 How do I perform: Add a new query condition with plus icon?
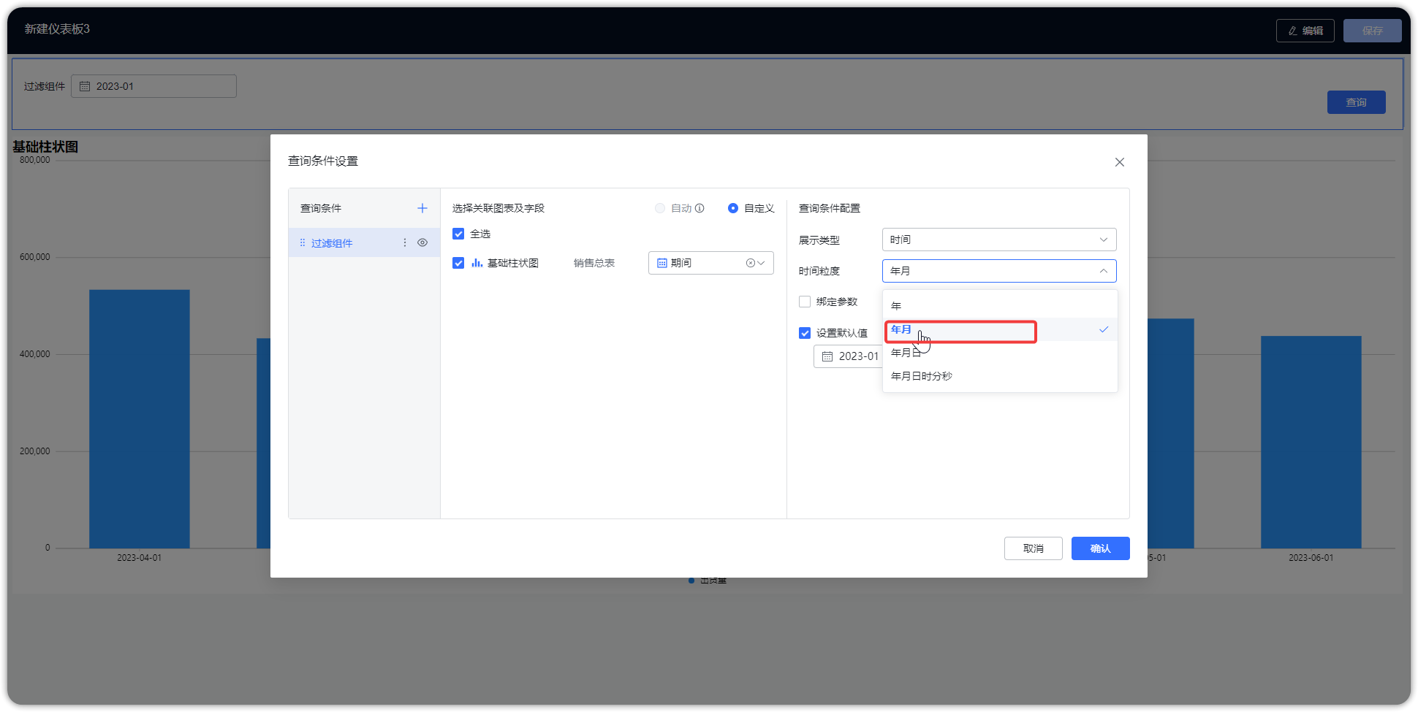point(422,208)
